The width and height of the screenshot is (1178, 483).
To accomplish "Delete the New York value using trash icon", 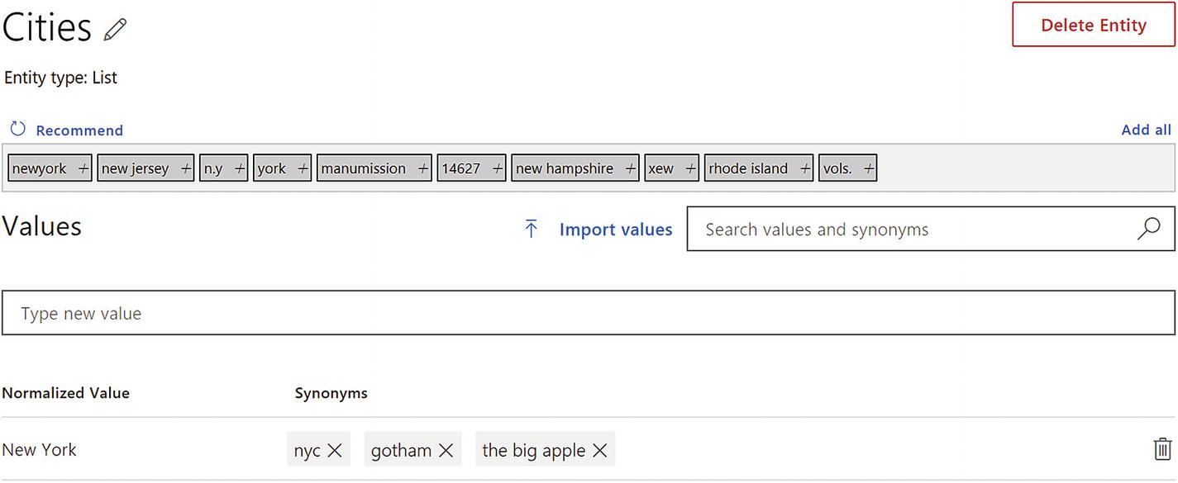I will 1162,448.
